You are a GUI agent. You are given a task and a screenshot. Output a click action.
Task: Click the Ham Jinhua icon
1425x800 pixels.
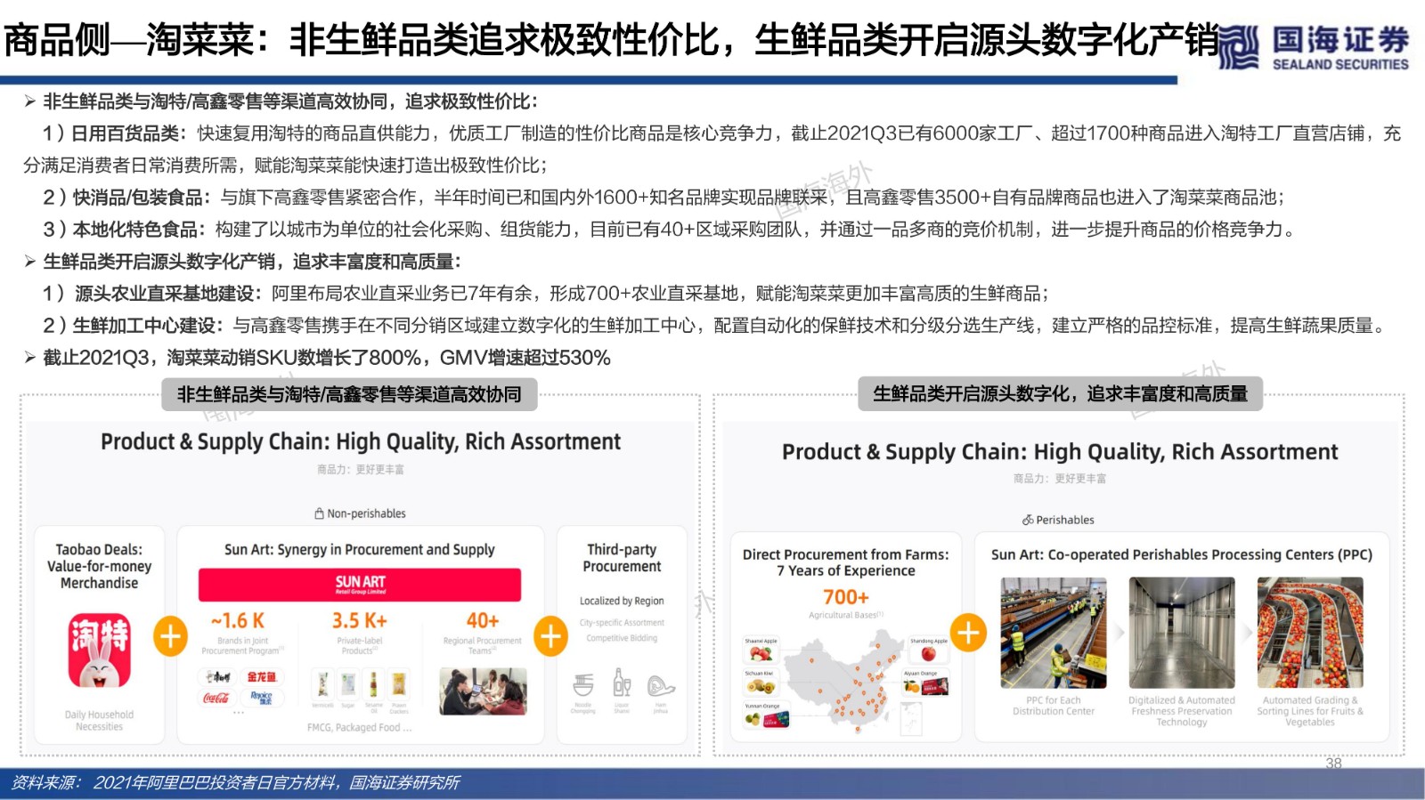(x=661, y=686)
